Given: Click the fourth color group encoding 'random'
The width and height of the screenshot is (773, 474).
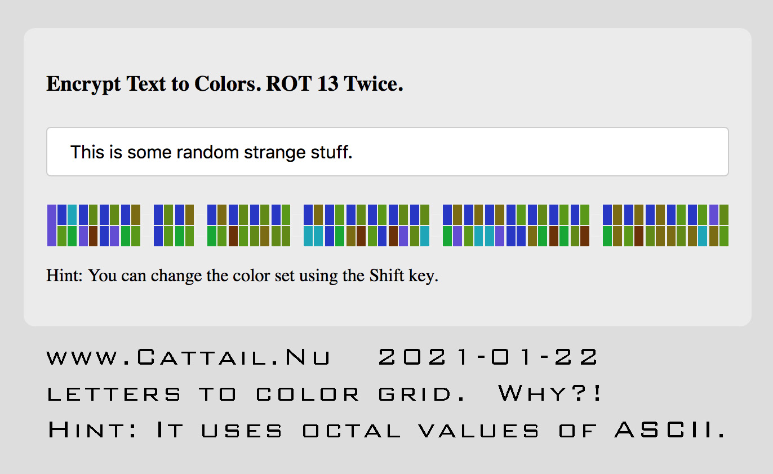Looking at the screenshot, I should coord(367,225).
